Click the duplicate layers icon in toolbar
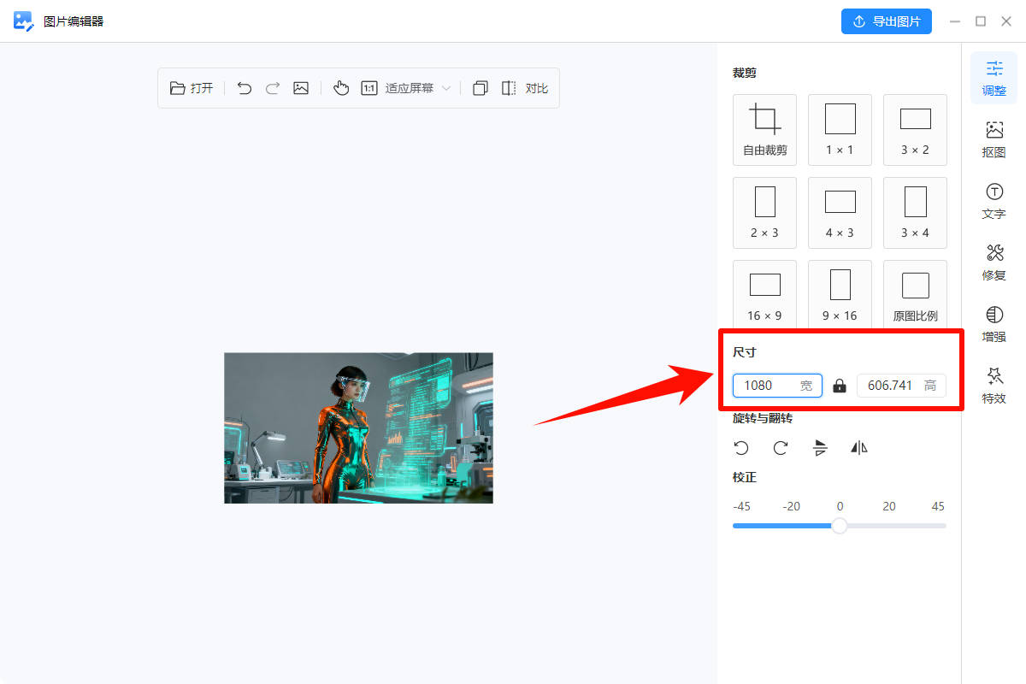The height and width of the screenshot is (684, 1026). point(481,88)
